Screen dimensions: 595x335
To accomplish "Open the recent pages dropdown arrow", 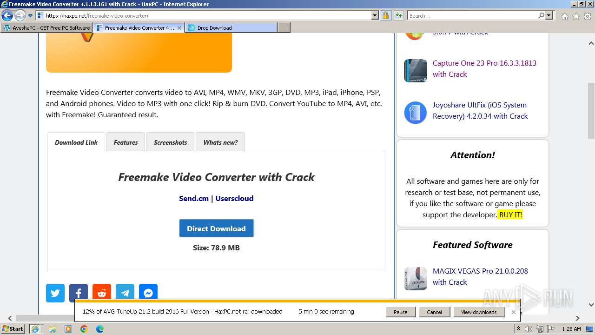I will pyautogui.click(x=31, y=16).
